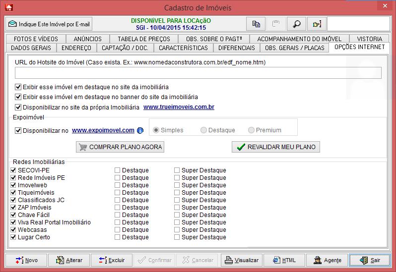Click the magnifying glass search icon
Image resolution: width=396 pixels, height=272 pixels.
296,24
